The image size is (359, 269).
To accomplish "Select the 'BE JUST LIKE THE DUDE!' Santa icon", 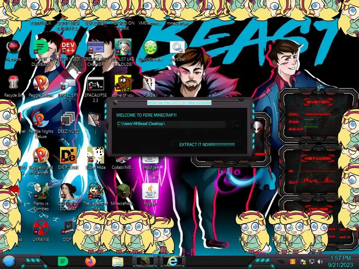I will (123, 47).
